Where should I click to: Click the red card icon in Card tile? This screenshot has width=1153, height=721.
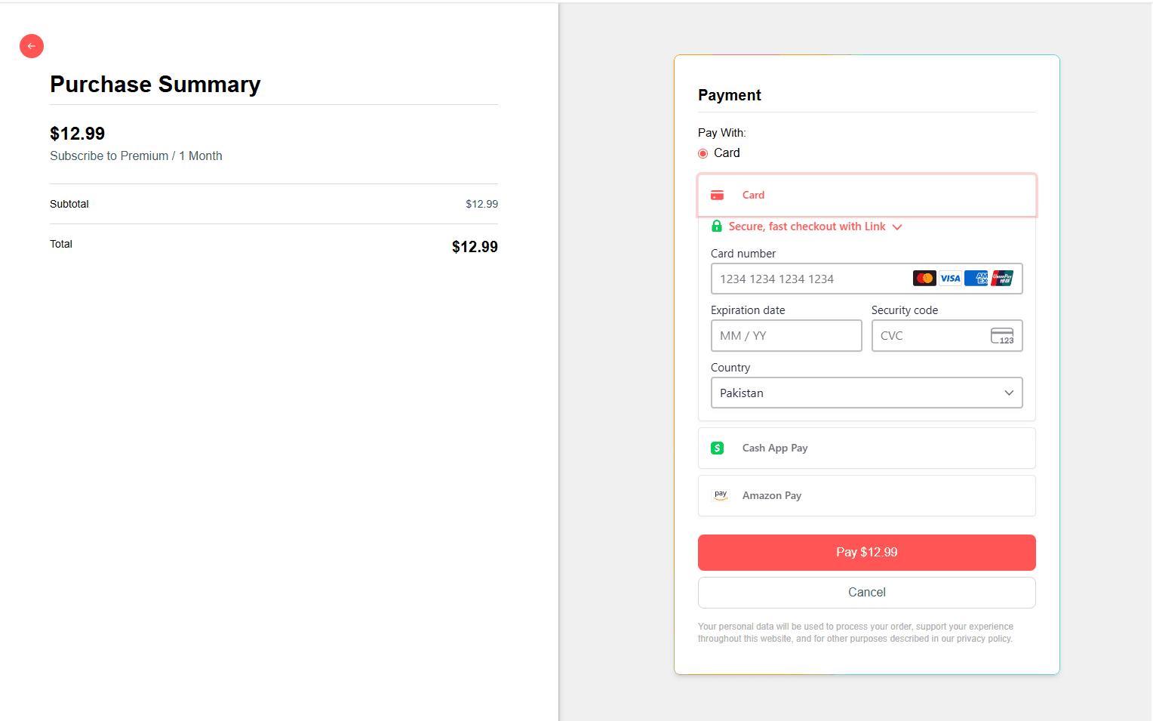[x=717, y=195]
